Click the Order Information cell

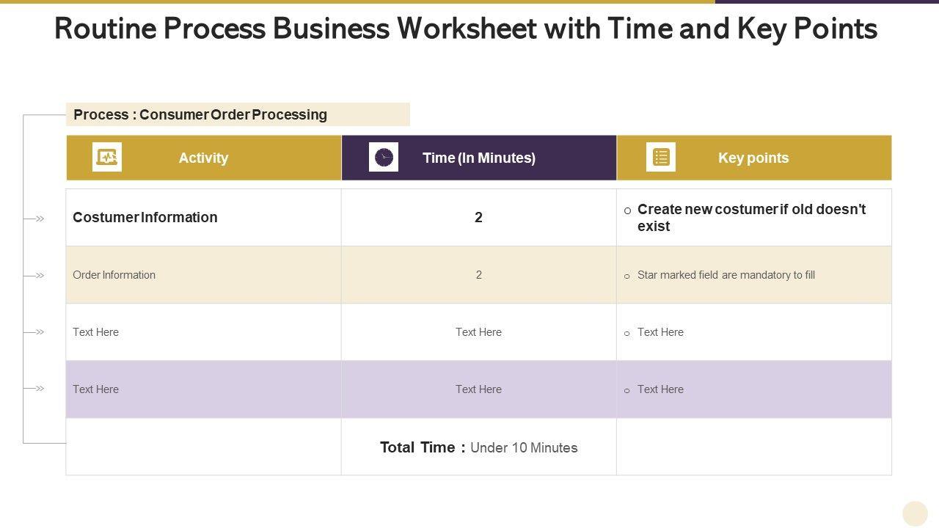pyautogui.click(x=114, y=275)
